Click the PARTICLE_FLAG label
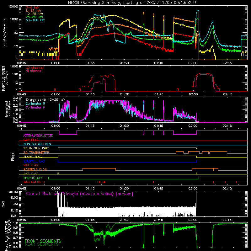The height and width of the screenshot is (251, 251). [x=35, y=169]
